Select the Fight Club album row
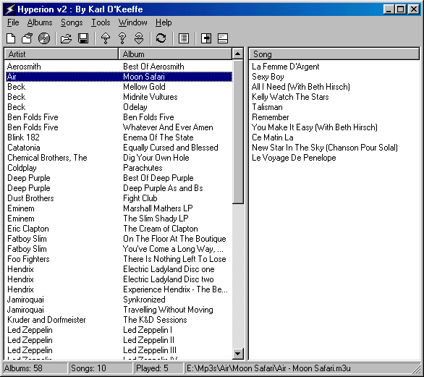 pyautogui.click(x=119, y=198)
